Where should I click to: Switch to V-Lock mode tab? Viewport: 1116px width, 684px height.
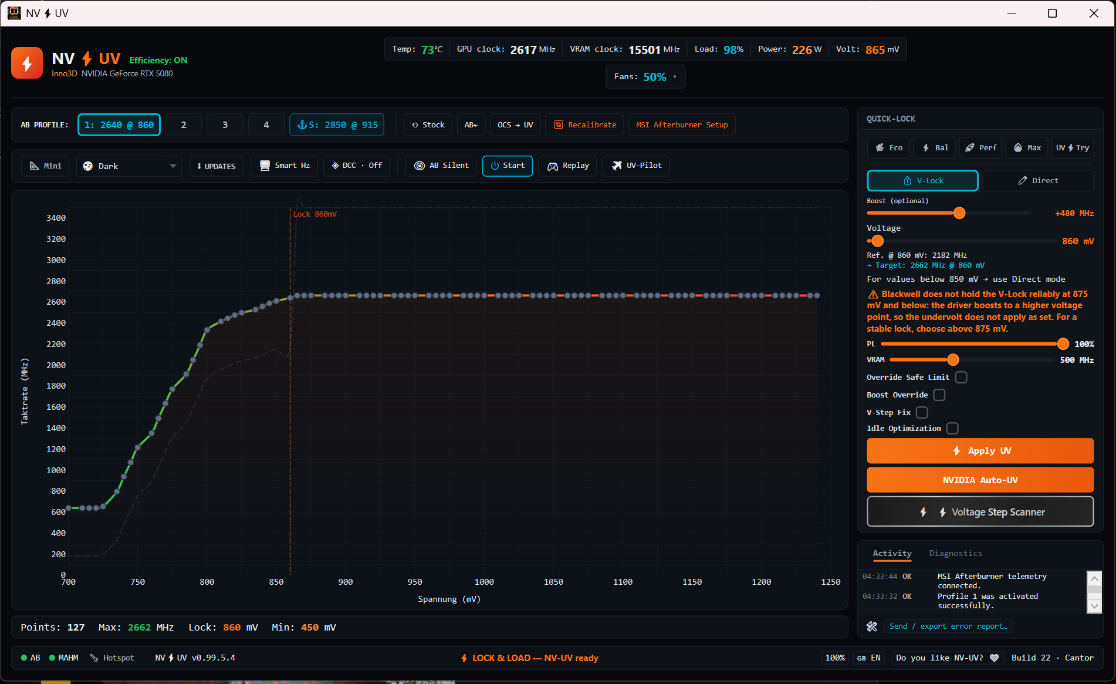pos(922,180)
